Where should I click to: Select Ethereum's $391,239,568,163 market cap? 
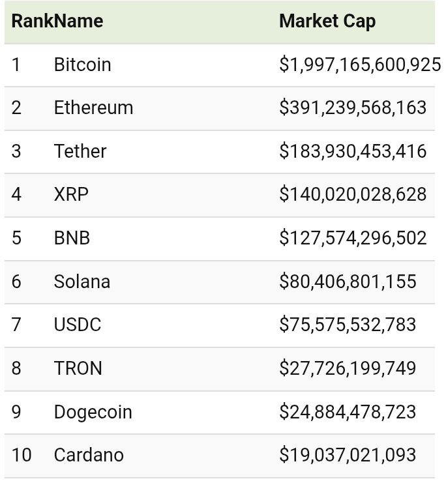coord(353,108)
